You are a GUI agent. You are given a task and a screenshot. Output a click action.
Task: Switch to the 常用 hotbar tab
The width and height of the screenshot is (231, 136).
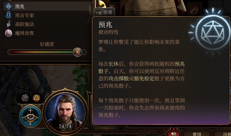197,134
